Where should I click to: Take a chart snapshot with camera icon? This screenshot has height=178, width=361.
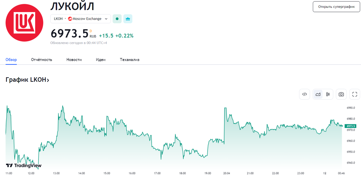click(341, 94)
